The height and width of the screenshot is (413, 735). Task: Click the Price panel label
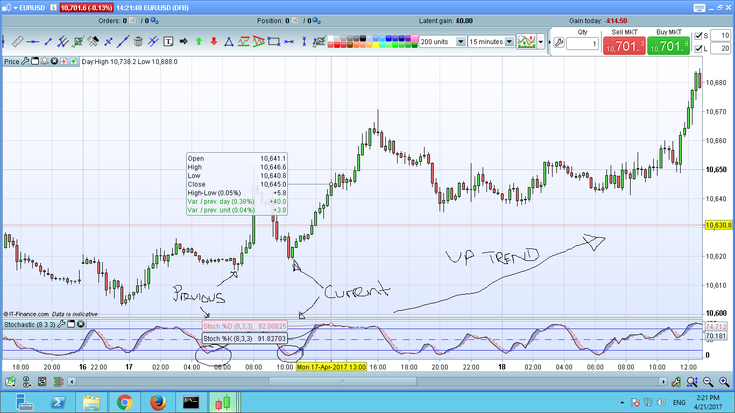pyautogui.click(x=11, y=61)
